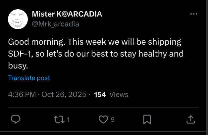This screenshot has height=135, width=208.
Task: Like the post with the heart icon
Action: coord(104,119)
